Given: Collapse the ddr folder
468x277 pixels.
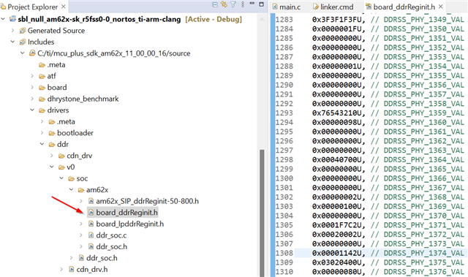Looking at the screenshot, I should click(x=42, y=144).
